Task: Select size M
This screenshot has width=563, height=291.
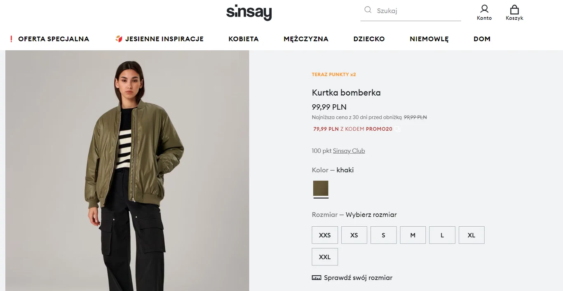Action: pos(413,235)
